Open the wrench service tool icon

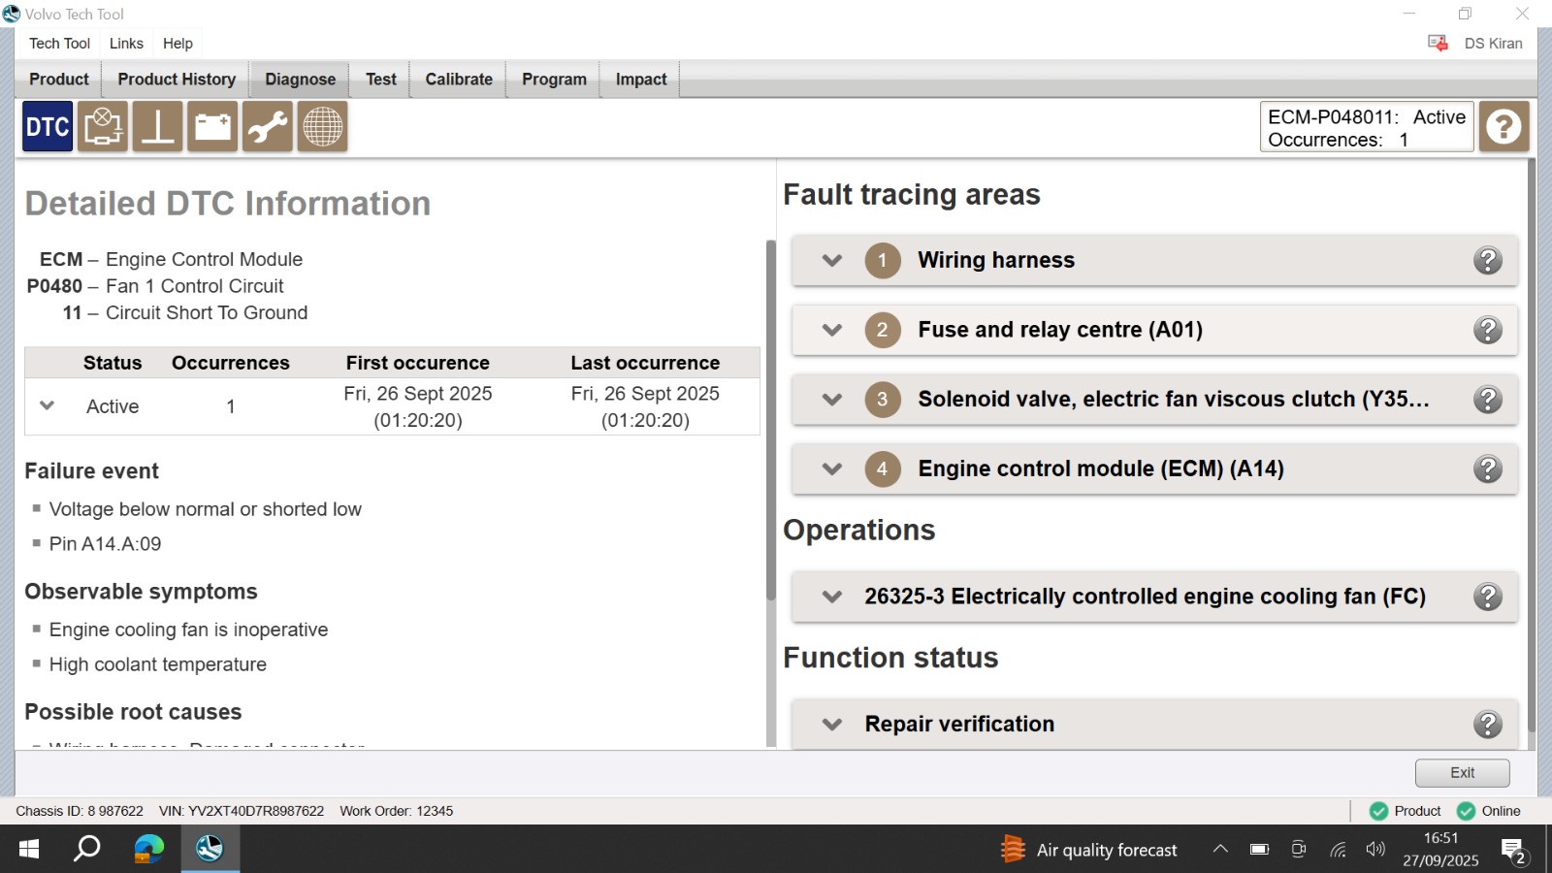pos(268,127)
